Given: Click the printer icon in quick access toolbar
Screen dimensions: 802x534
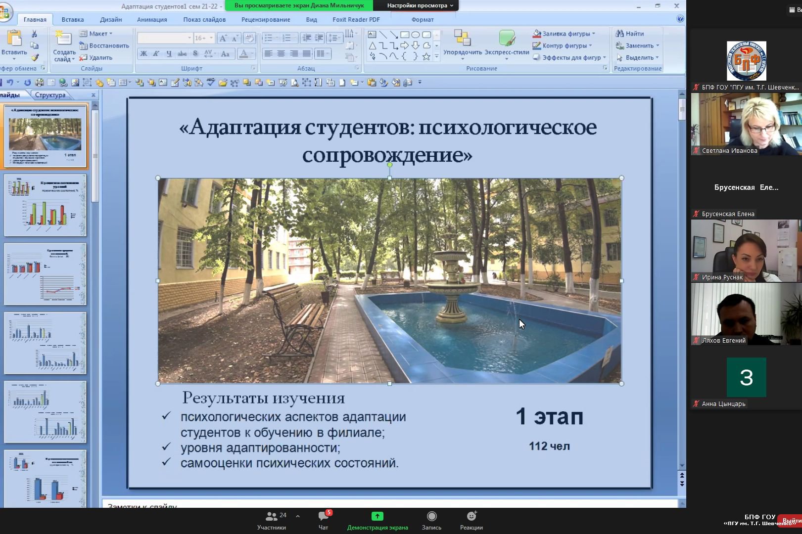Looking at the screenshot, I should (40, 83).
